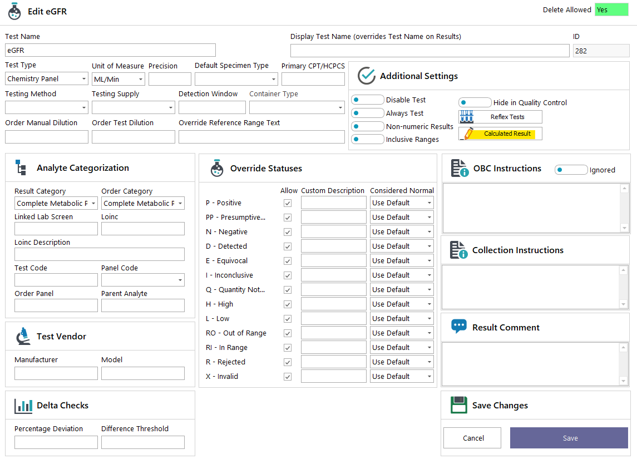
Task: Toggle the Disable Test switch
Action: point(368,100)
